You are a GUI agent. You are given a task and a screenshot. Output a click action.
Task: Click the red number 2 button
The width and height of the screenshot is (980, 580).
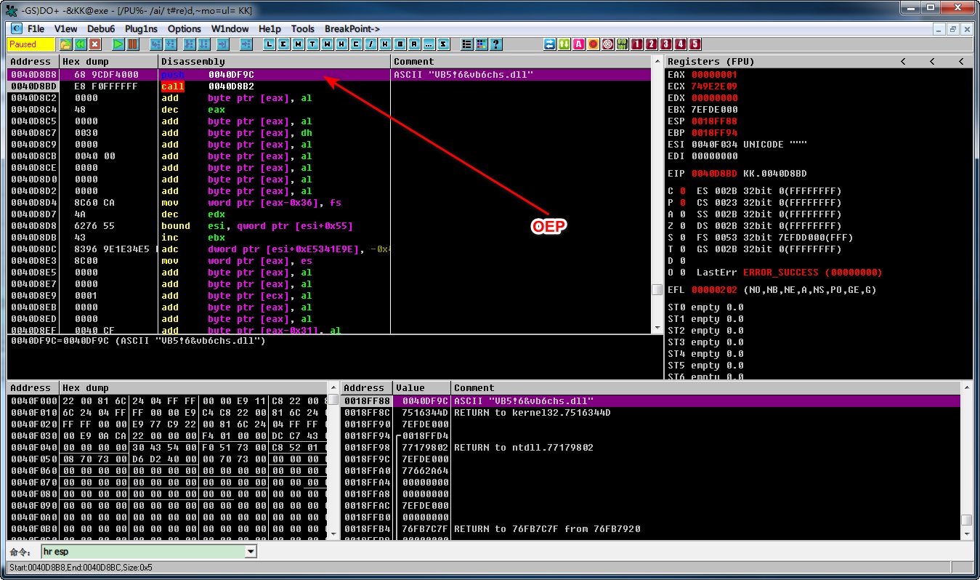[652, 44]
